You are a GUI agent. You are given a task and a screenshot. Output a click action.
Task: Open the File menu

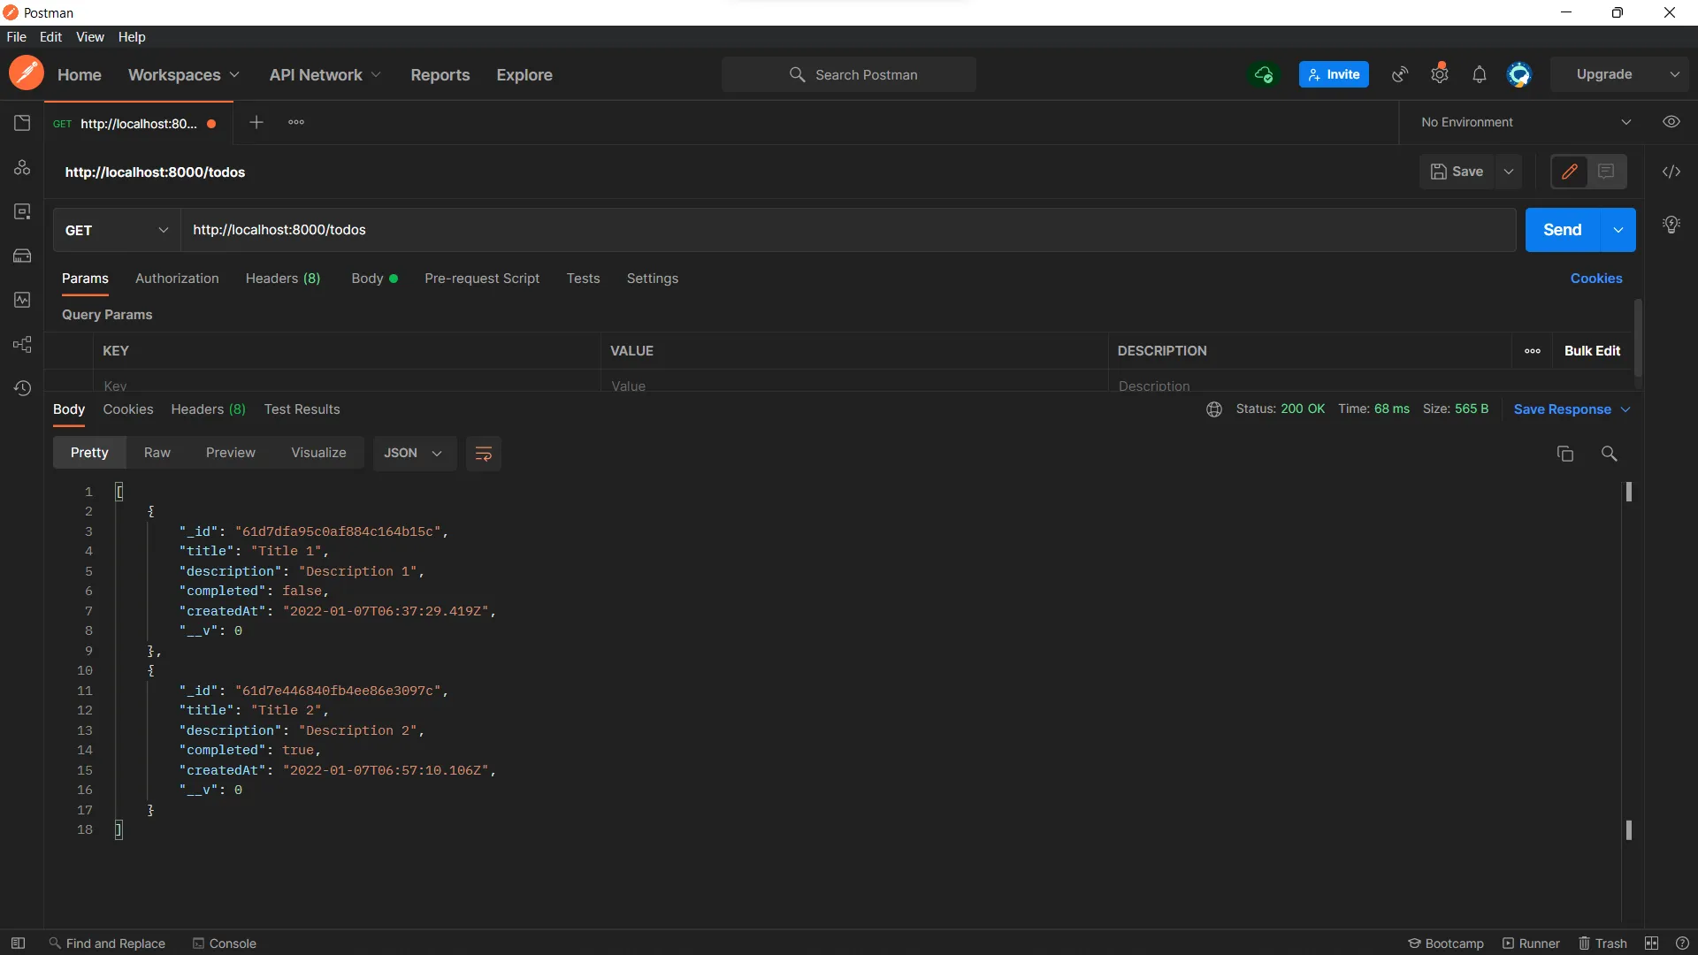point(17,37)
